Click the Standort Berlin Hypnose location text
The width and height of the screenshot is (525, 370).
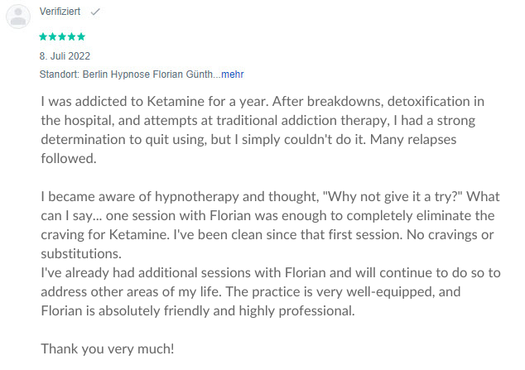(x=130, y=74)
